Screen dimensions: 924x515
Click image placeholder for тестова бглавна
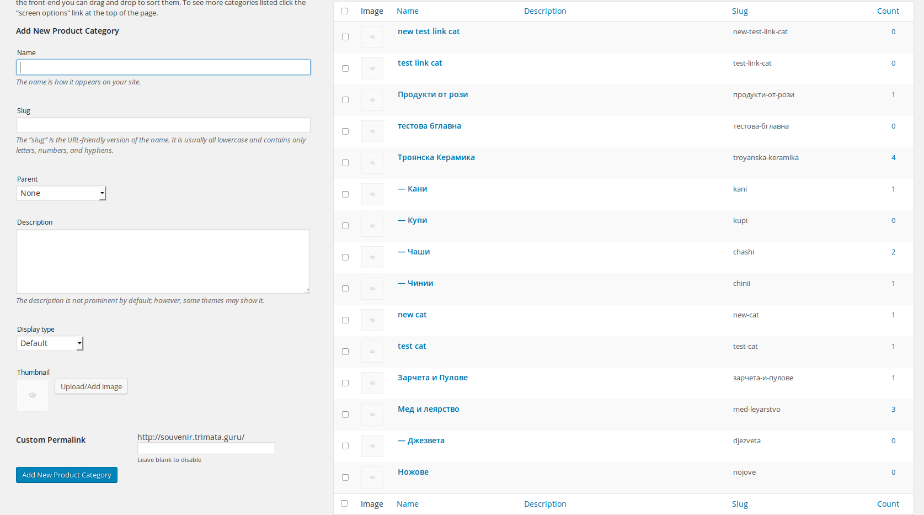click(372, 131)
